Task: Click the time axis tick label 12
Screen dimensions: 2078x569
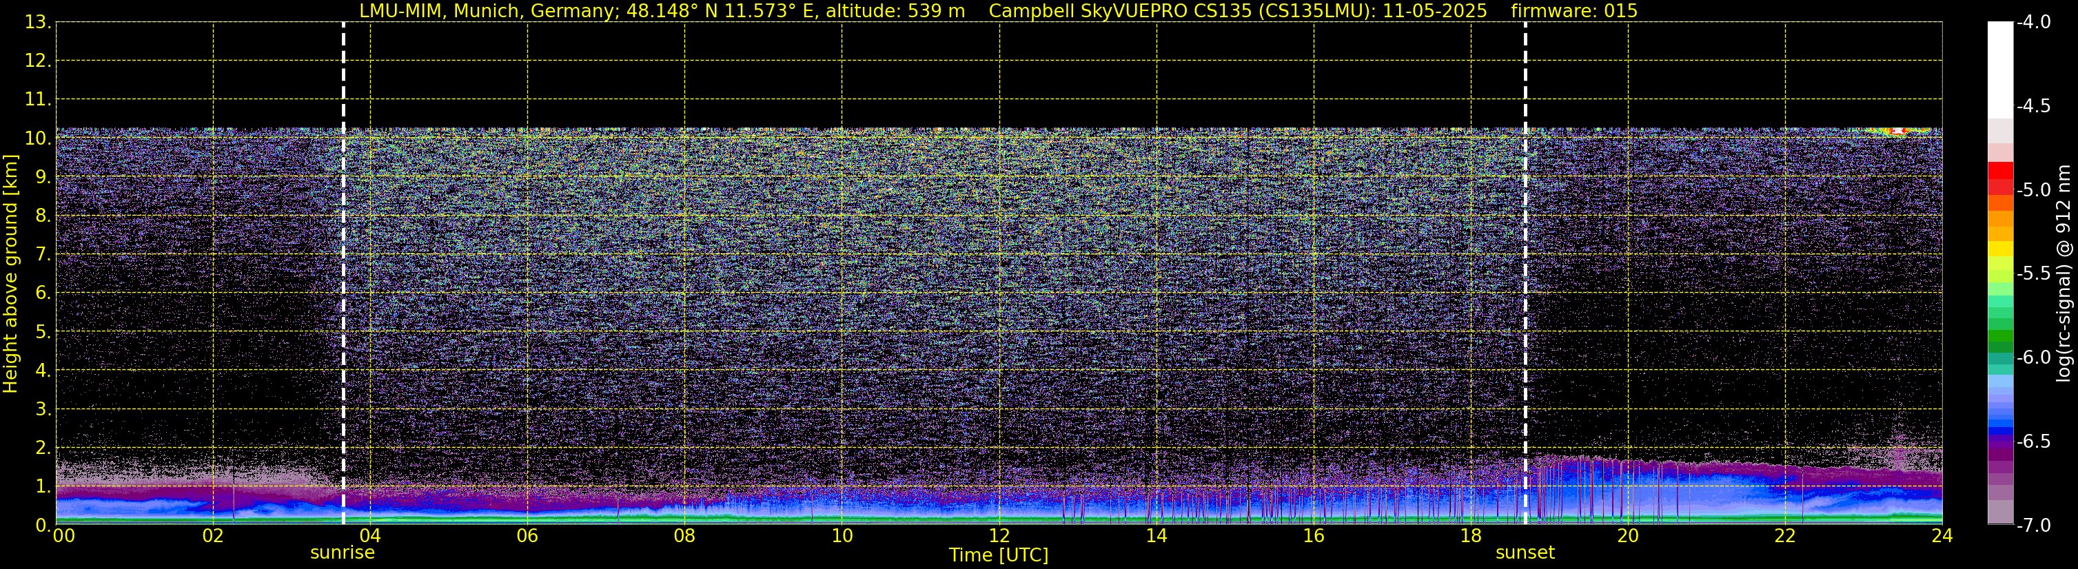Action: point(999,536)
